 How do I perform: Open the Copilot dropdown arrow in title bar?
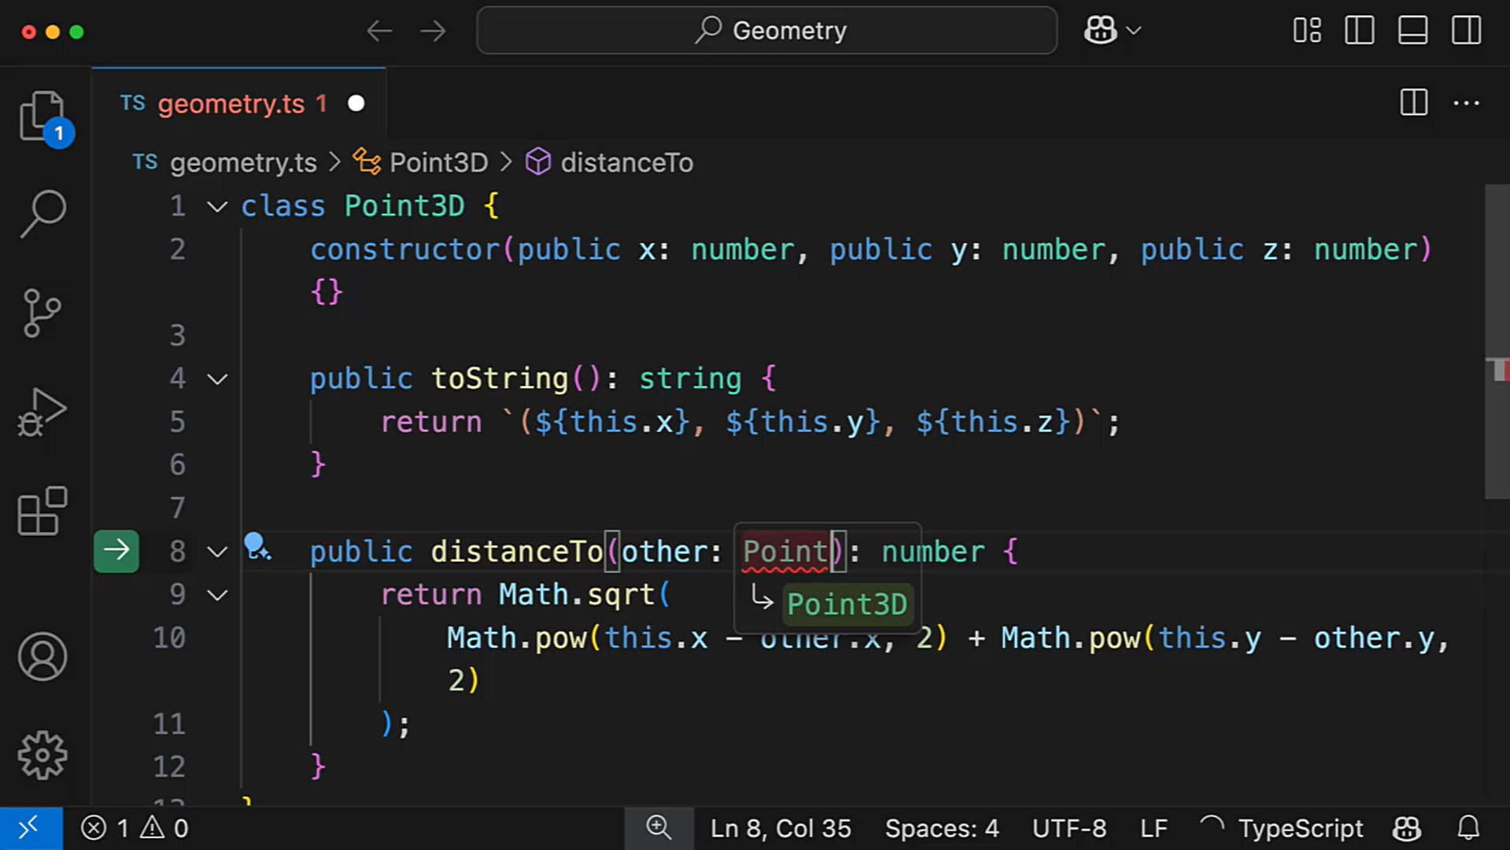[x=1134, y=31]
